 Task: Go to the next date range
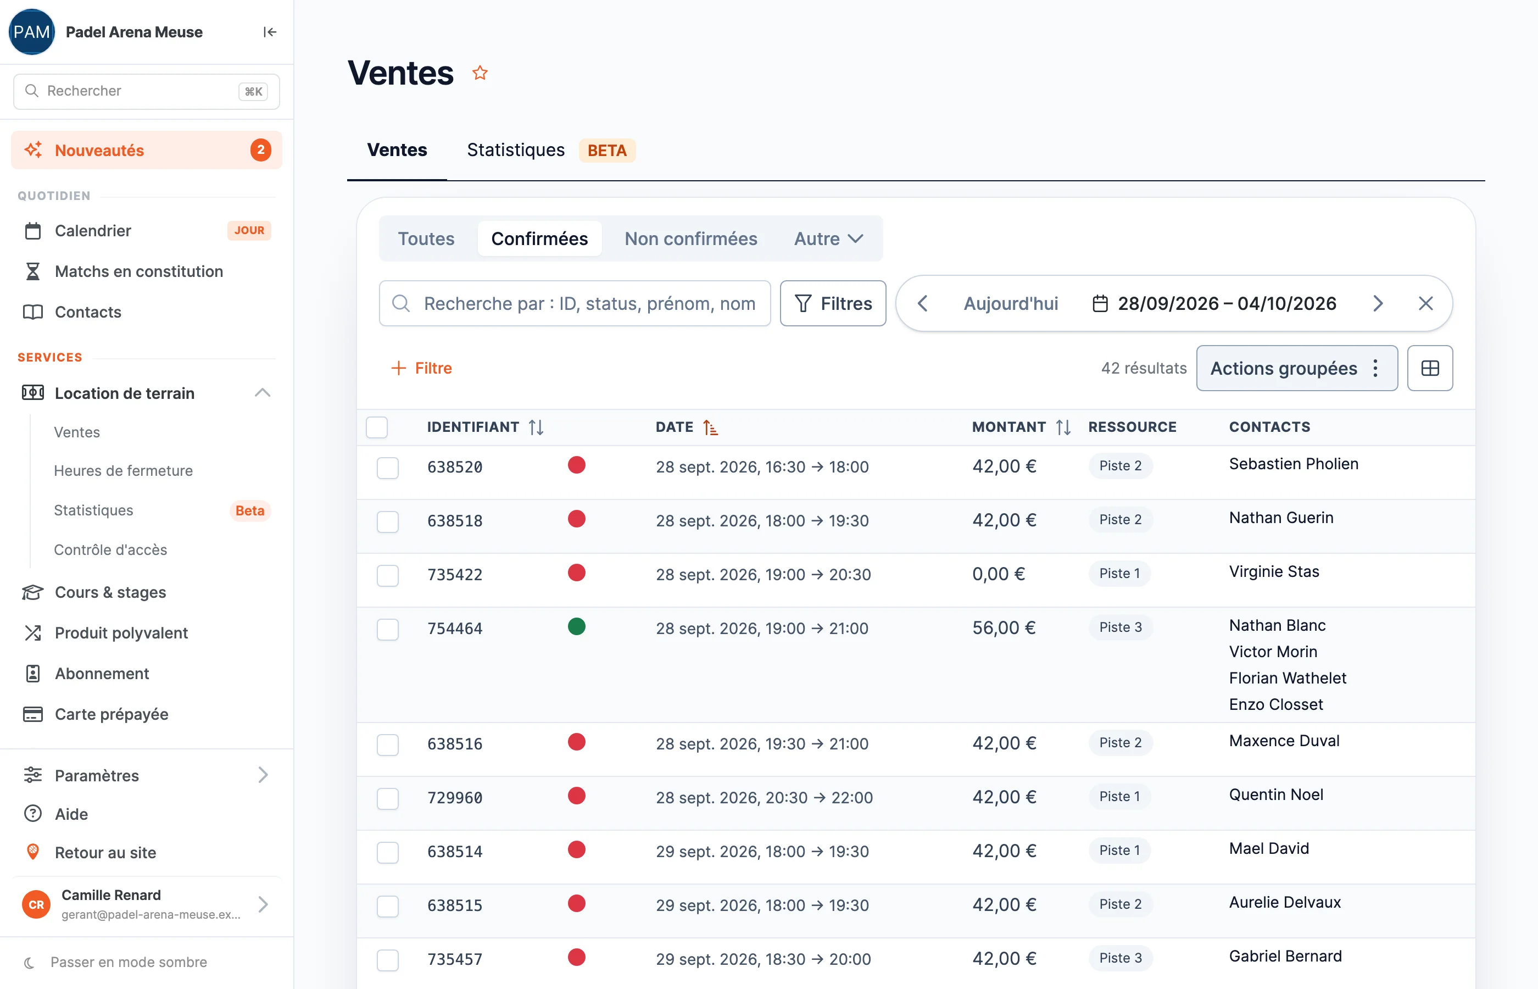pyautogui.click(x=1378, y=303)
